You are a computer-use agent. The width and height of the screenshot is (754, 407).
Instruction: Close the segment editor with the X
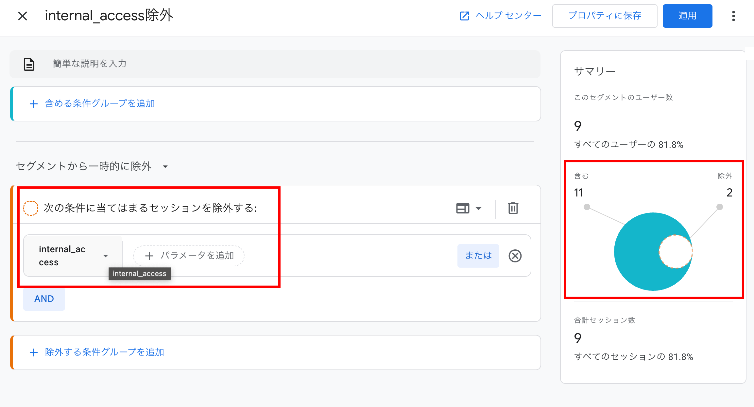[22, 16]
